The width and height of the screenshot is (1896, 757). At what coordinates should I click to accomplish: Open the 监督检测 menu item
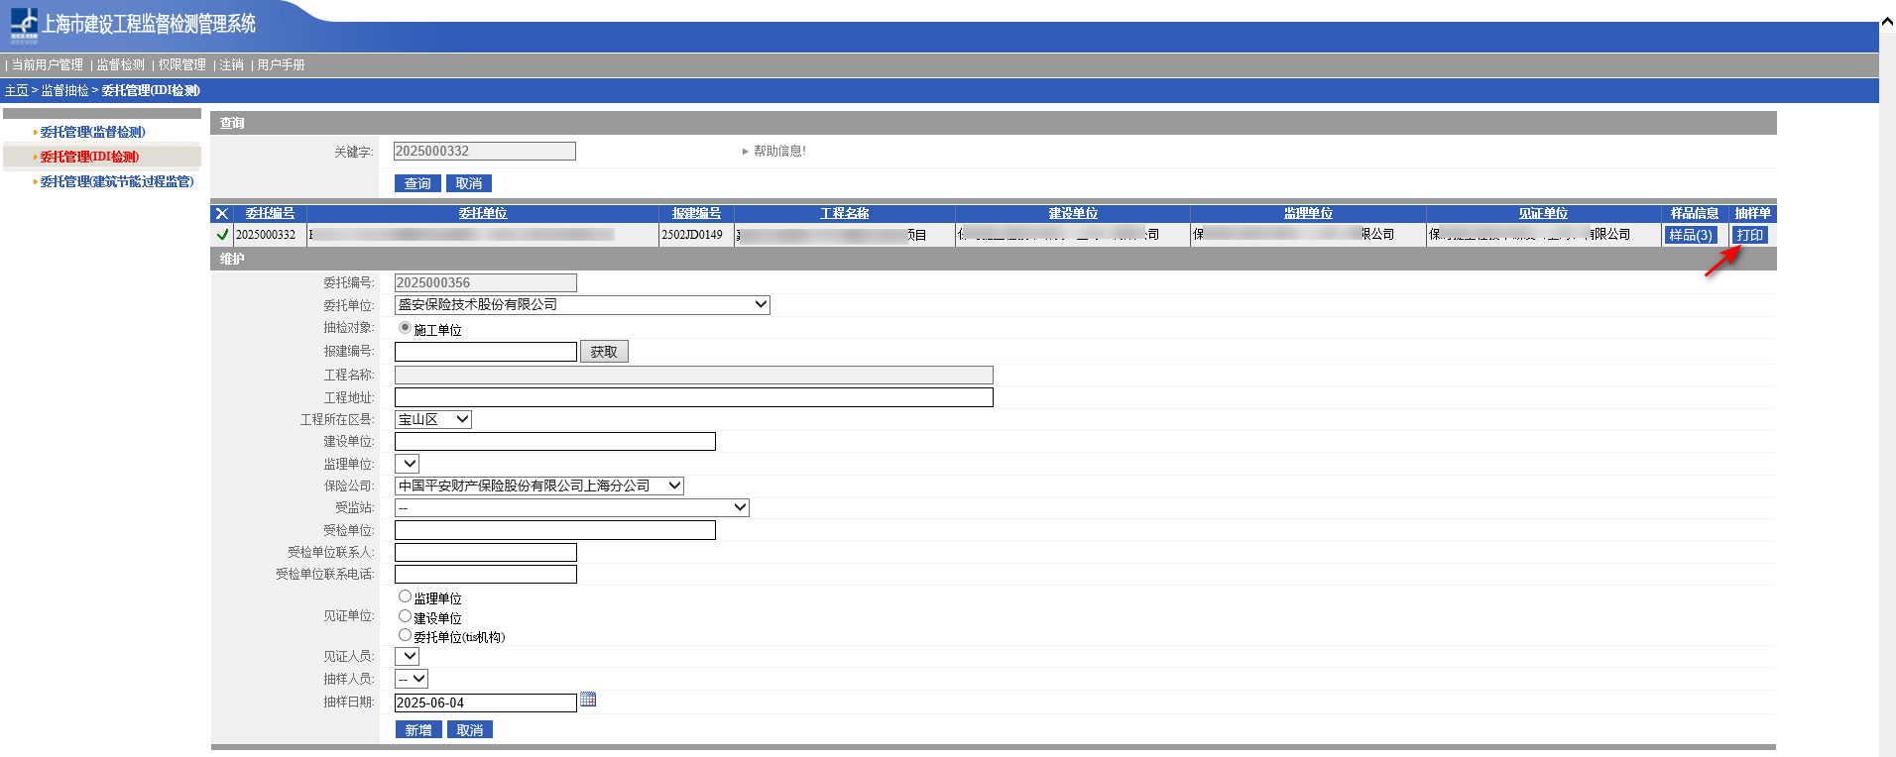pos(120,65)
